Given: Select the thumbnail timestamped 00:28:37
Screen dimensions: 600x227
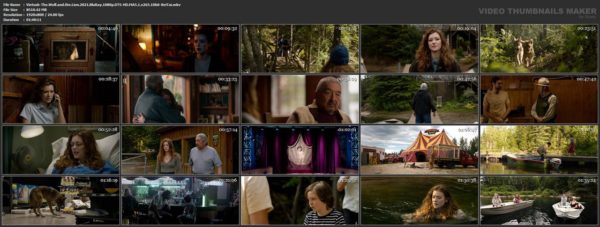Looking at the screenshot, I should [61, 99].
